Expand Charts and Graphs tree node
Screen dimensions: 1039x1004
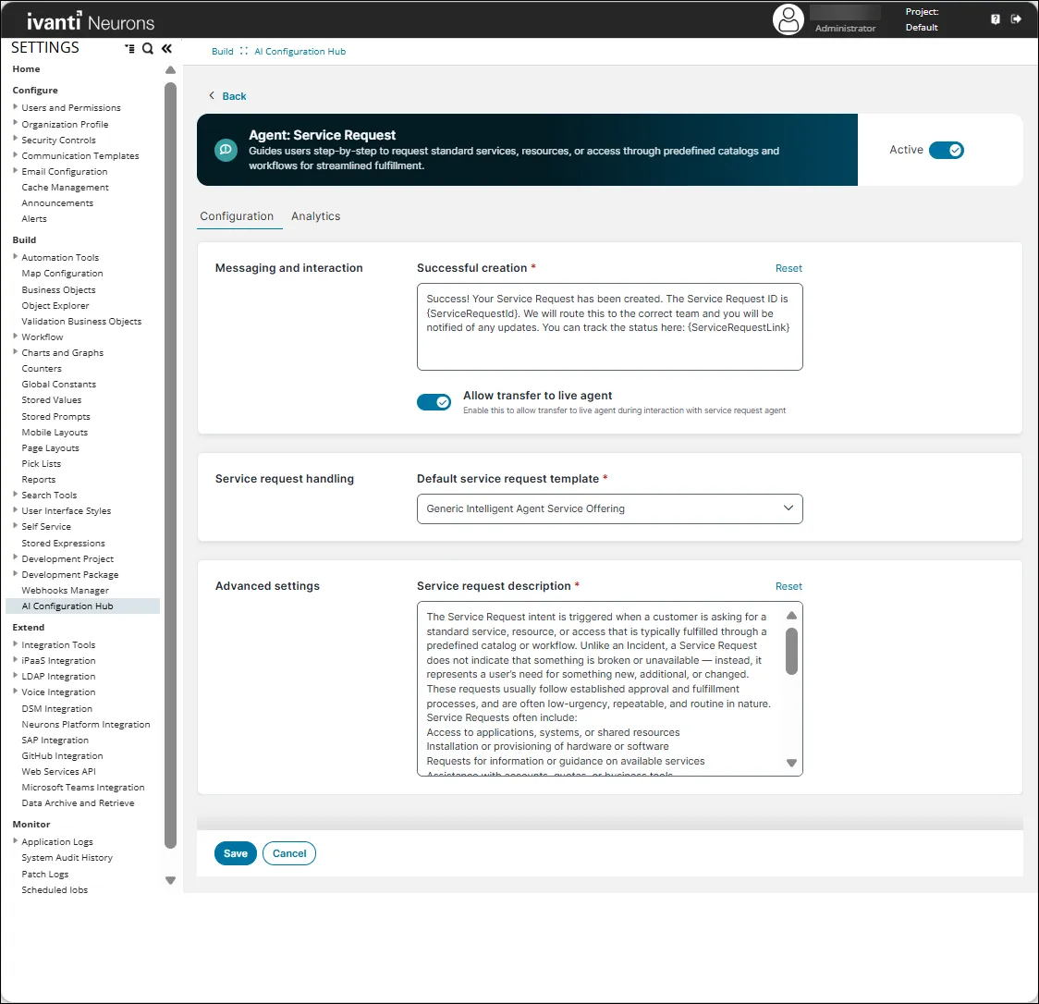point(15,352)
